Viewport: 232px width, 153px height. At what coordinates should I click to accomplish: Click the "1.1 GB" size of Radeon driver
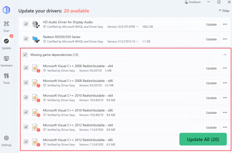point(146,42)
